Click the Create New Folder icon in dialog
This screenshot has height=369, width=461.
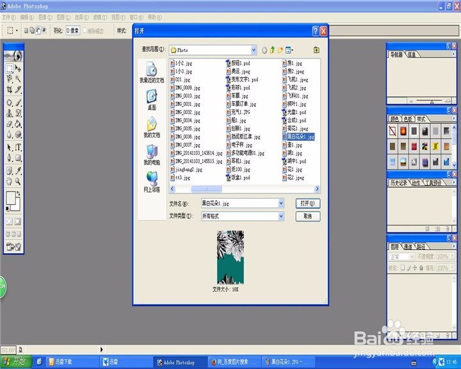click(x=280, y=50)
